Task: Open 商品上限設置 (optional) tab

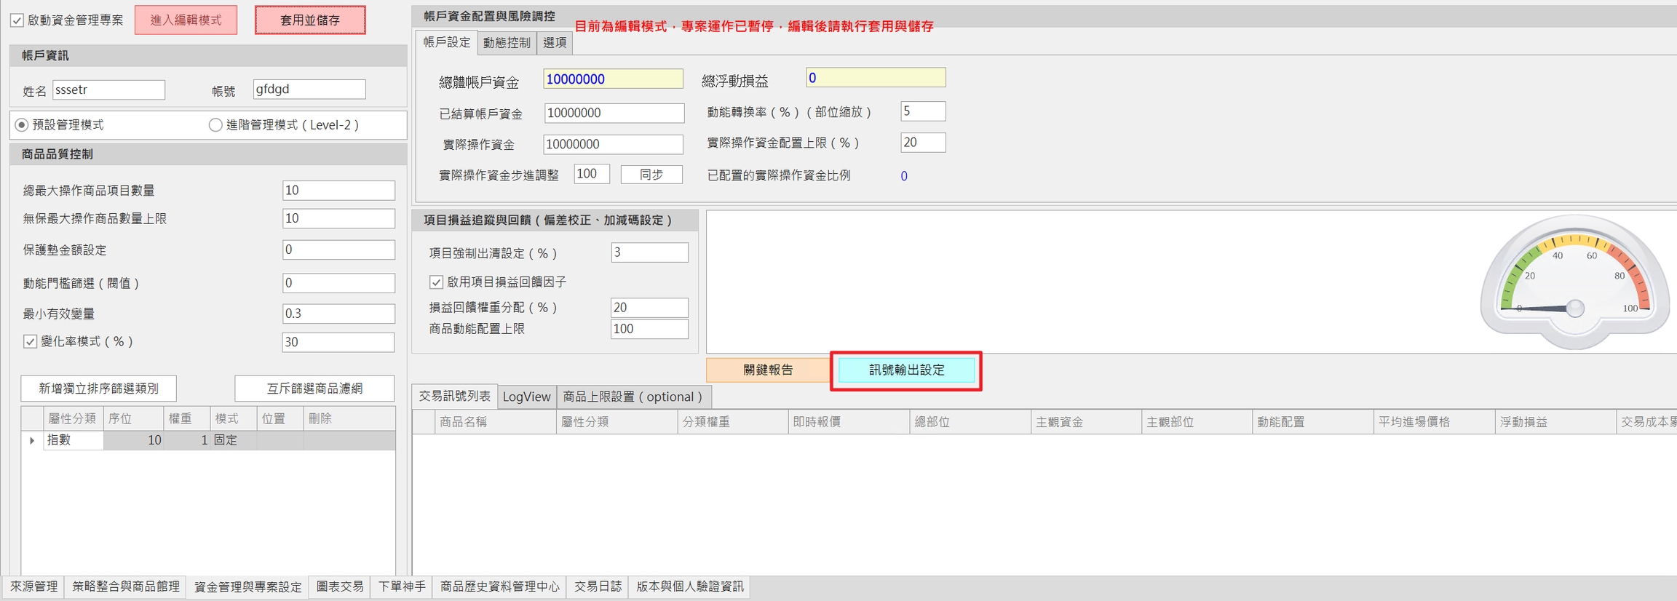Action: (633, 397)
